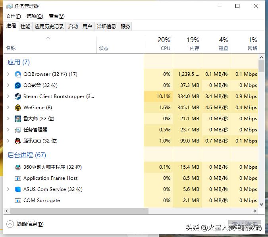Click the 任务管理器 process row icon
268x237 pixels.
coord(18,130)
